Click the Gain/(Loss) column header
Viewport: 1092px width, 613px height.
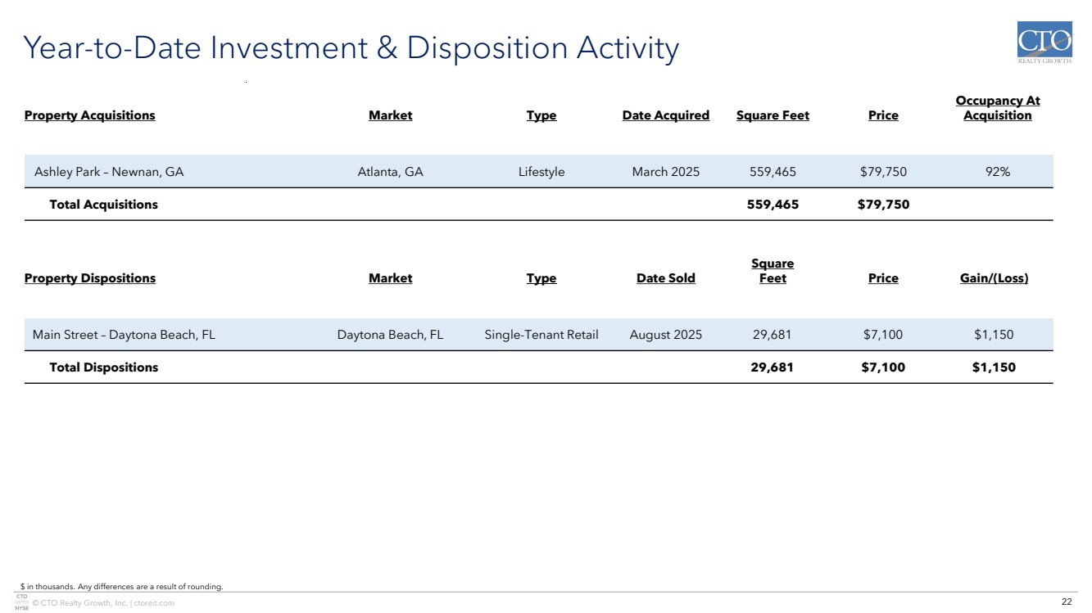click(994, 278)
